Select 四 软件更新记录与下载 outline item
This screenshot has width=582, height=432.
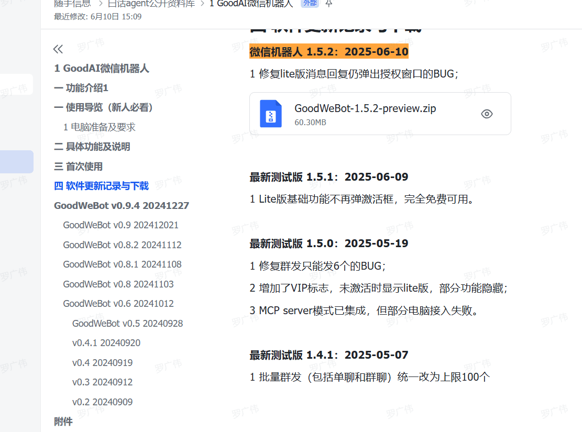(x=101, y=186)
